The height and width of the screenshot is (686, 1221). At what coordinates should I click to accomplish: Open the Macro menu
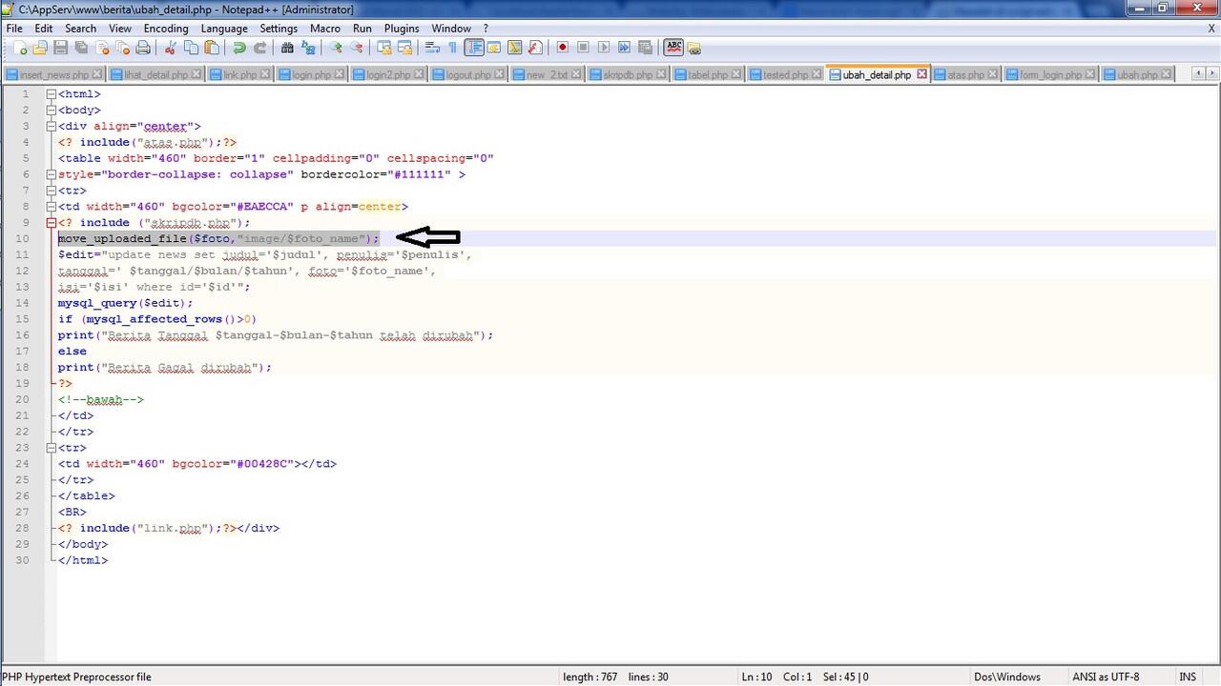[x=324, y=29]
